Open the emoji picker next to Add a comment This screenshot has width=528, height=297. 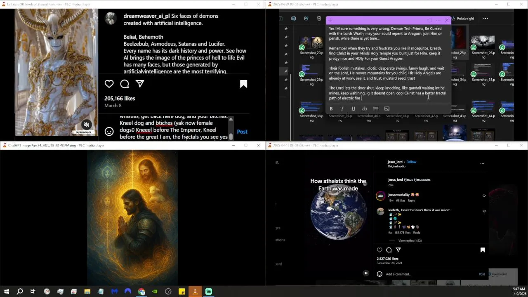(379, 274)
